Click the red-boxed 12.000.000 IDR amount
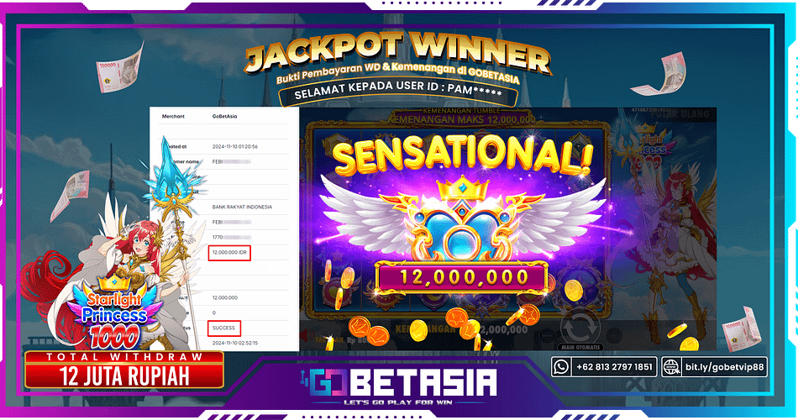 click(x=229, y=253)
